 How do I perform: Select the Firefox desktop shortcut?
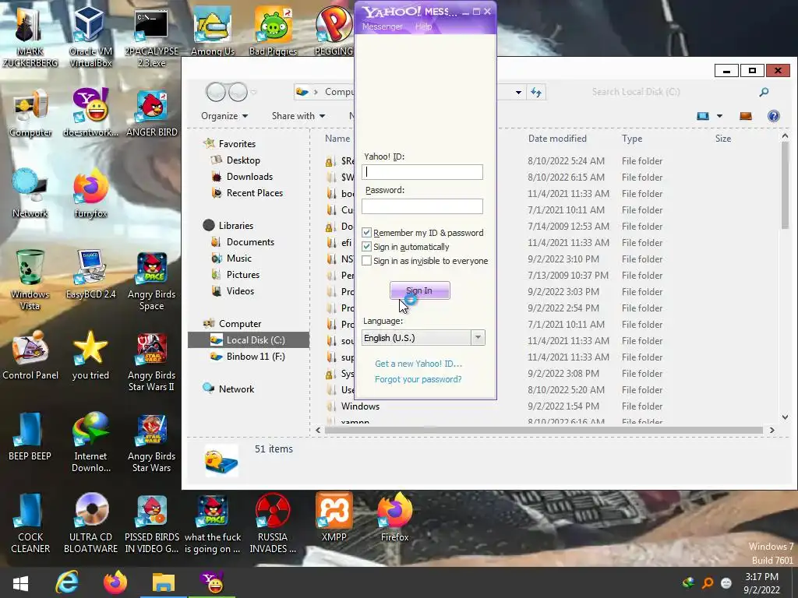395,518
